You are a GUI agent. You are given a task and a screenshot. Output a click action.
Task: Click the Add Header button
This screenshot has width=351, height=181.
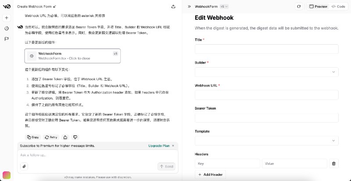(210, 174)
